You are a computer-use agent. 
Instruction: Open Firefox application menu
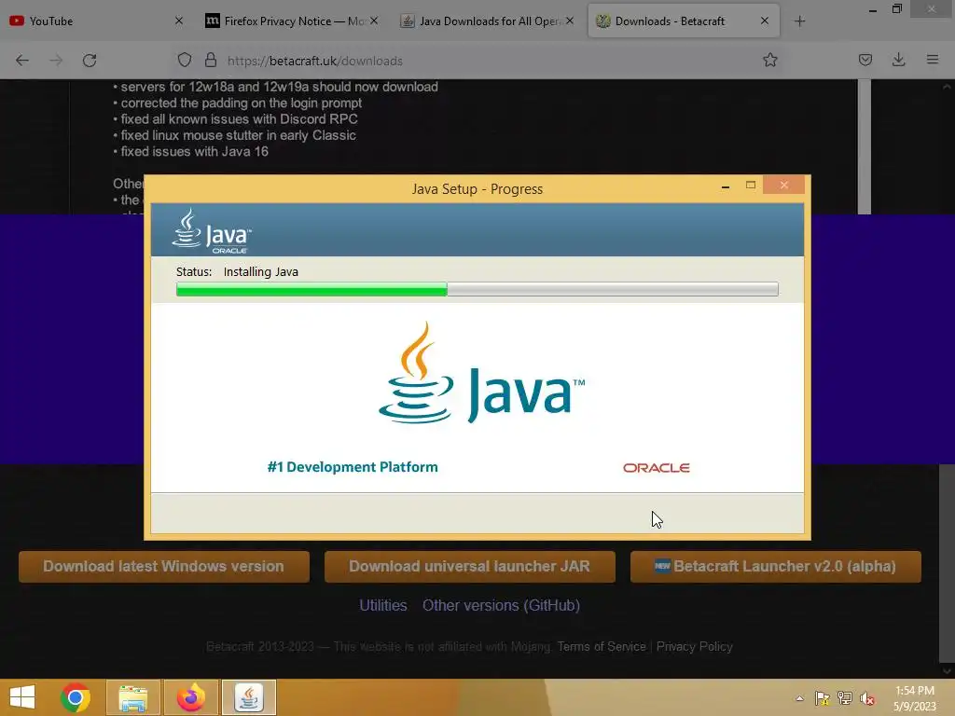tap(932, 60)
